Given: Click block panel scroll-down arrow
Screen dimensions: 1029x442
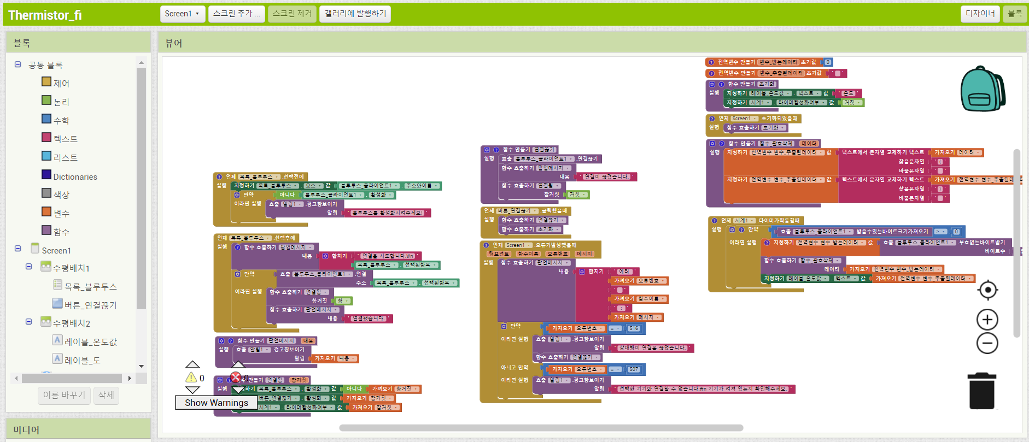Looking at the screenshot, I should (141, 366).
